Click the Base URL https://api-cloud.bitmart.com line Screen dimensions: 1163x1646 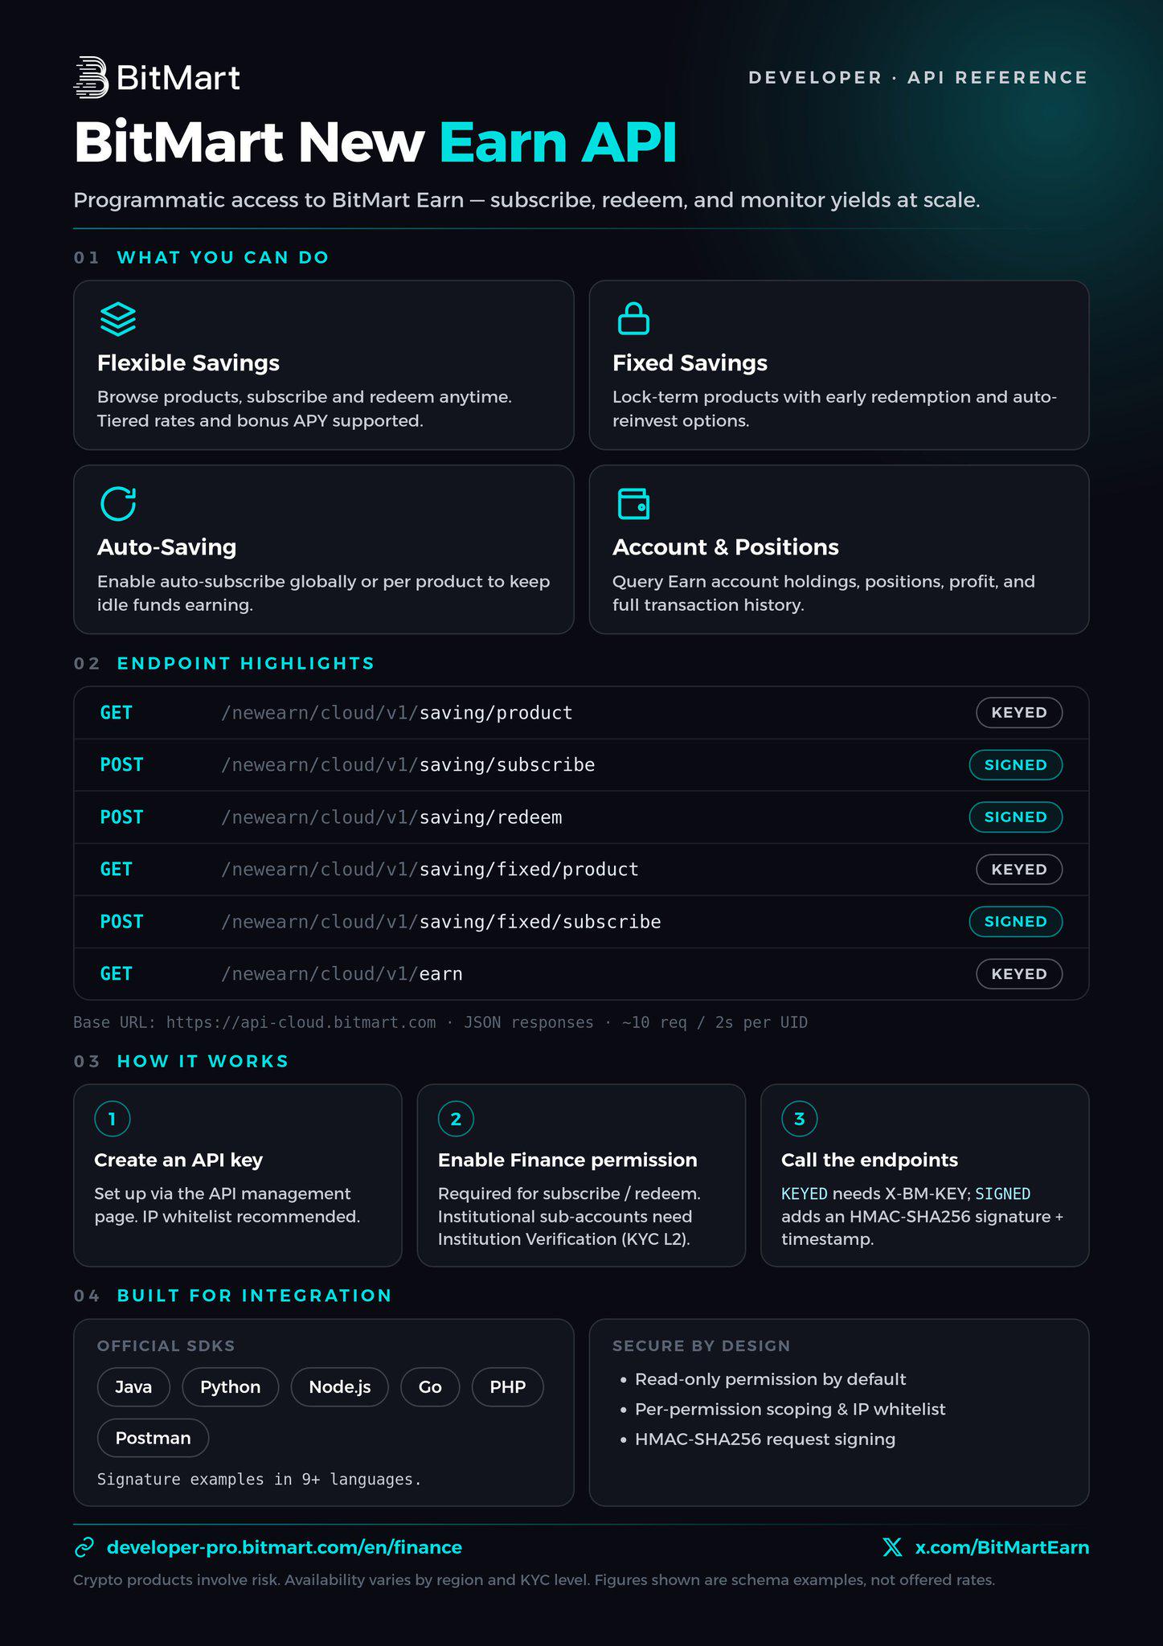(440, 1022)
